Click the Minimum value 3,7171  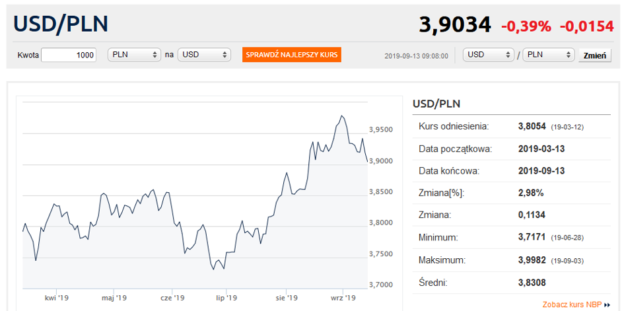coord(532,238)
